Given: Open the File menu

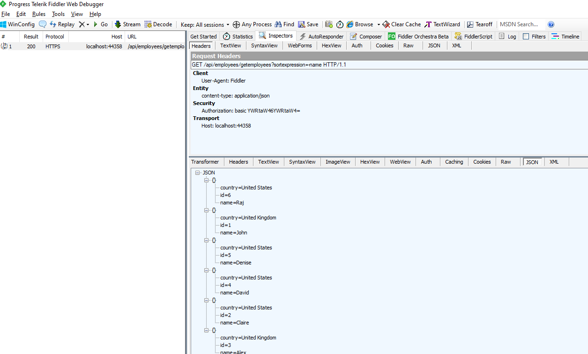Looking at the screenshot, I should click(6, 14).
